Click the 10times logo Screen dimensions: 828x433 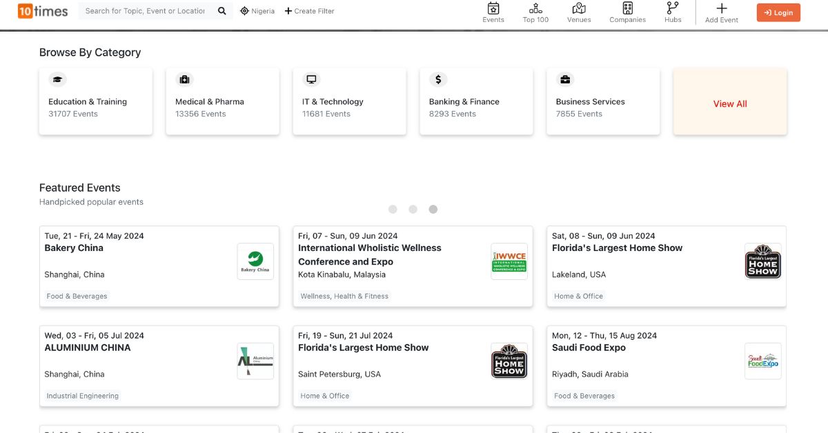click(x=41, y=11)
